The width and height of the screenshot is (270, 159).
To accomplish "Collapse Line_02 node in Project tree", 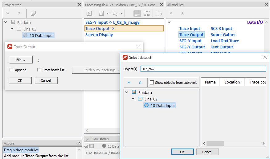I will pos(12,29).
